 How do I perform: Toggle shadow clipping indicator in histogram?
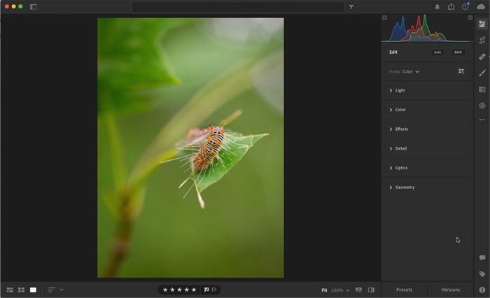pos(385,17)
